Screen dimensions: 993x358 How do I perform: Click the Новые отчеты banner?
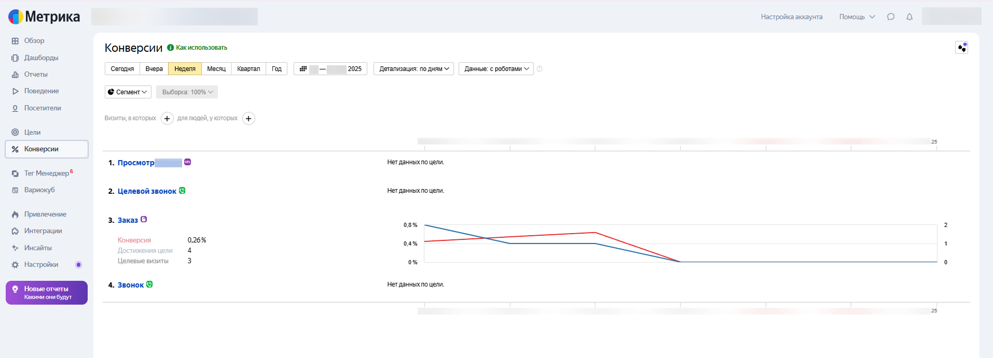click(x=47, y=293)
